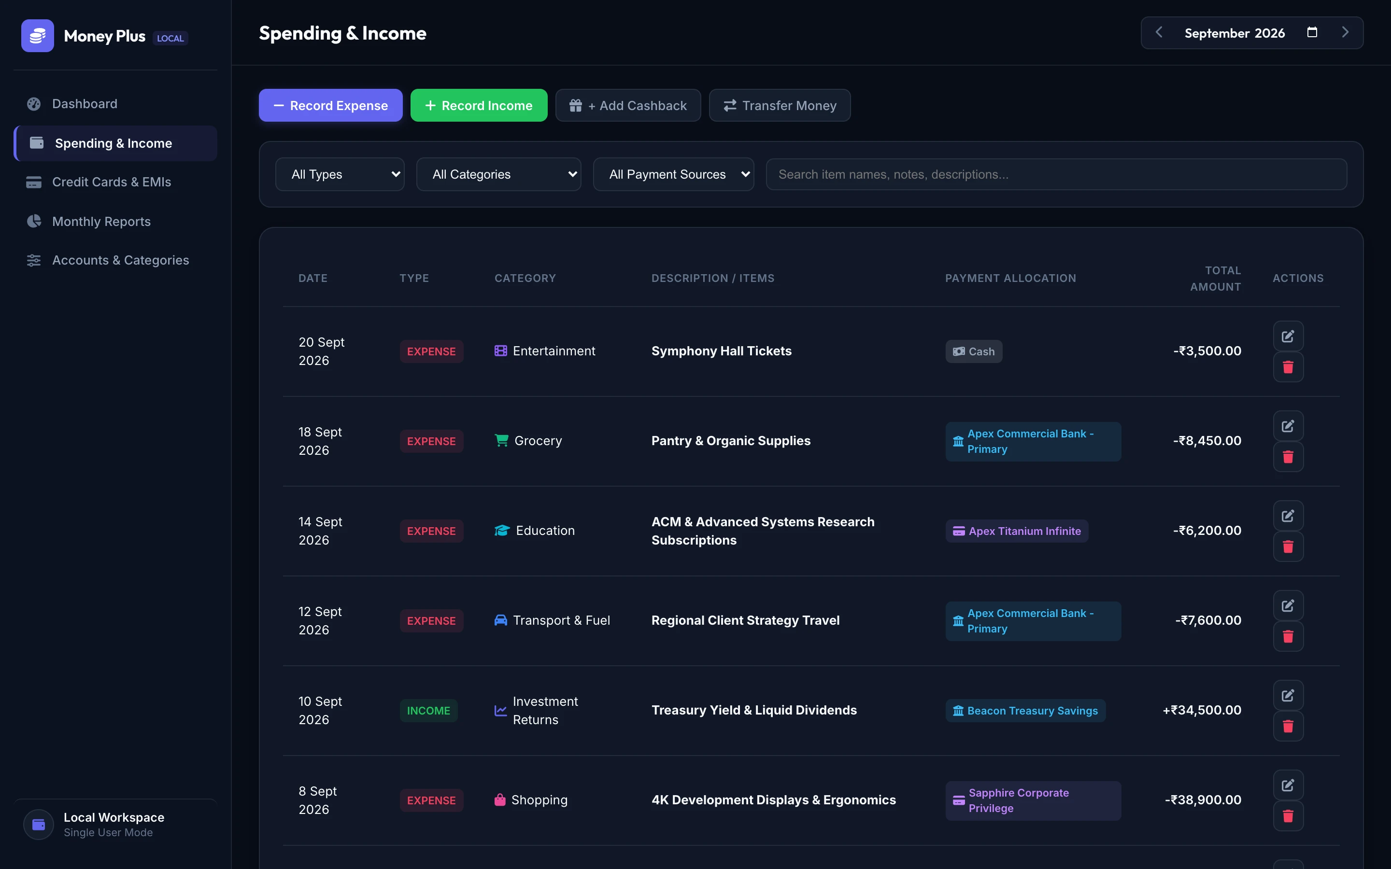
Task: Focus the search item names field
Action: pos(1056,174)
